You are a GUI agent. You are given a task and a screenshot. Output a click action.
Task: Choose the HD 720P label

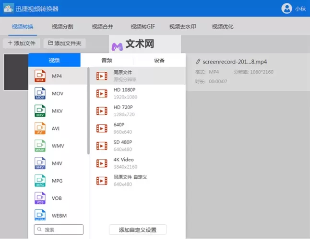click(x=123, y=107)
